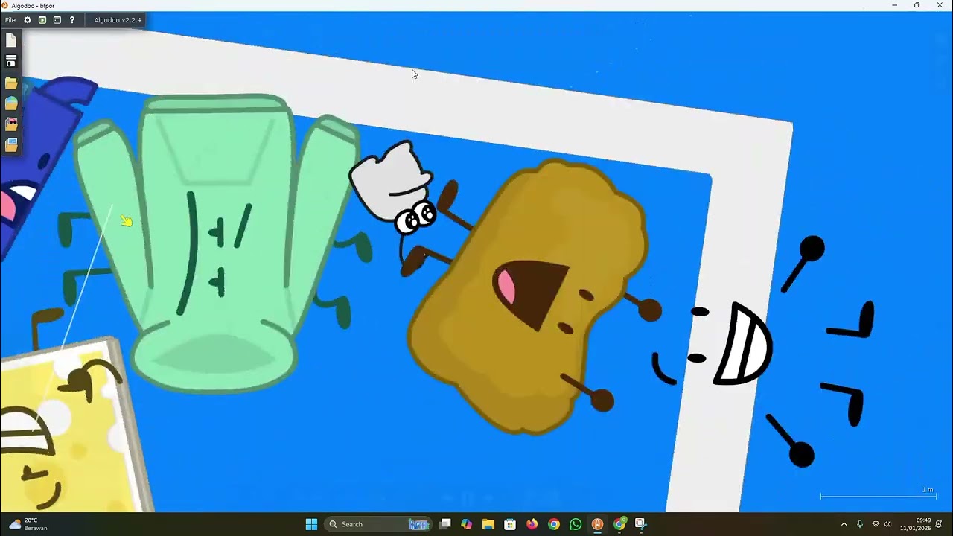Create a new scene with blank page icon
Viewport: 953px width, 536px height.
(x=11, y=41)
